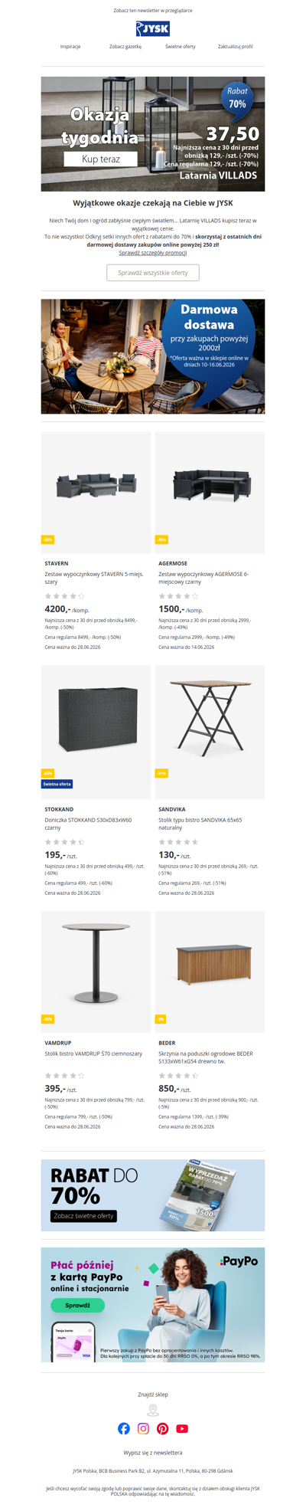Click the Świetna oferta badge on STOKKAND
The height and width of the screenshot is (1511, 306).
[57, 784]
